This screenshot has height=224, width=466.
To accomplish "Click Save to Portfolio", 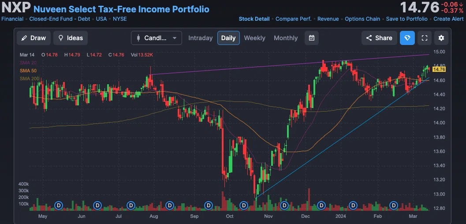I will coord(406,19).
